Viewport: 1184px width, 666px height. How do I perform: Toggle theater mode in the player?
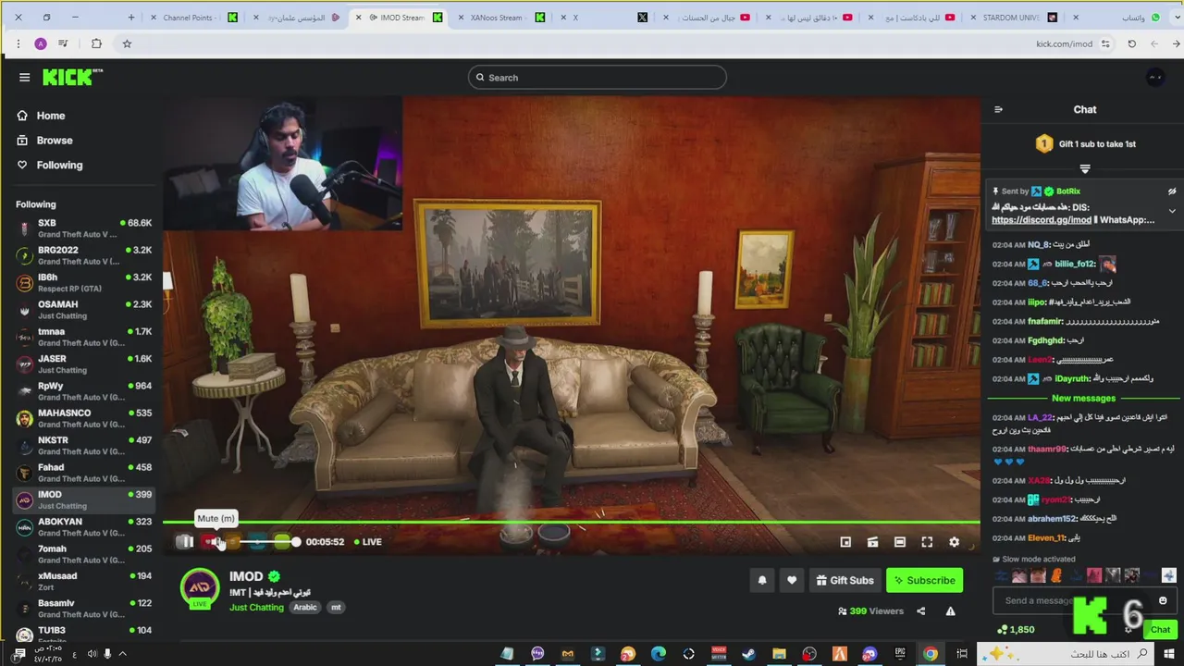[900, 542]
